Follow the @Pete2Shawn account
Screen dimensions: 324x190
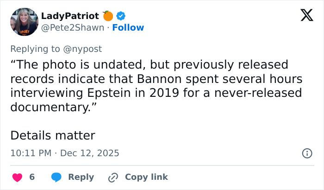click(x=128, y=27)
